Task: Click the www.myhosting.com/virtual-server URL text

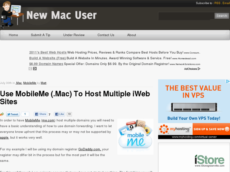Action: (x=194, y=137)
